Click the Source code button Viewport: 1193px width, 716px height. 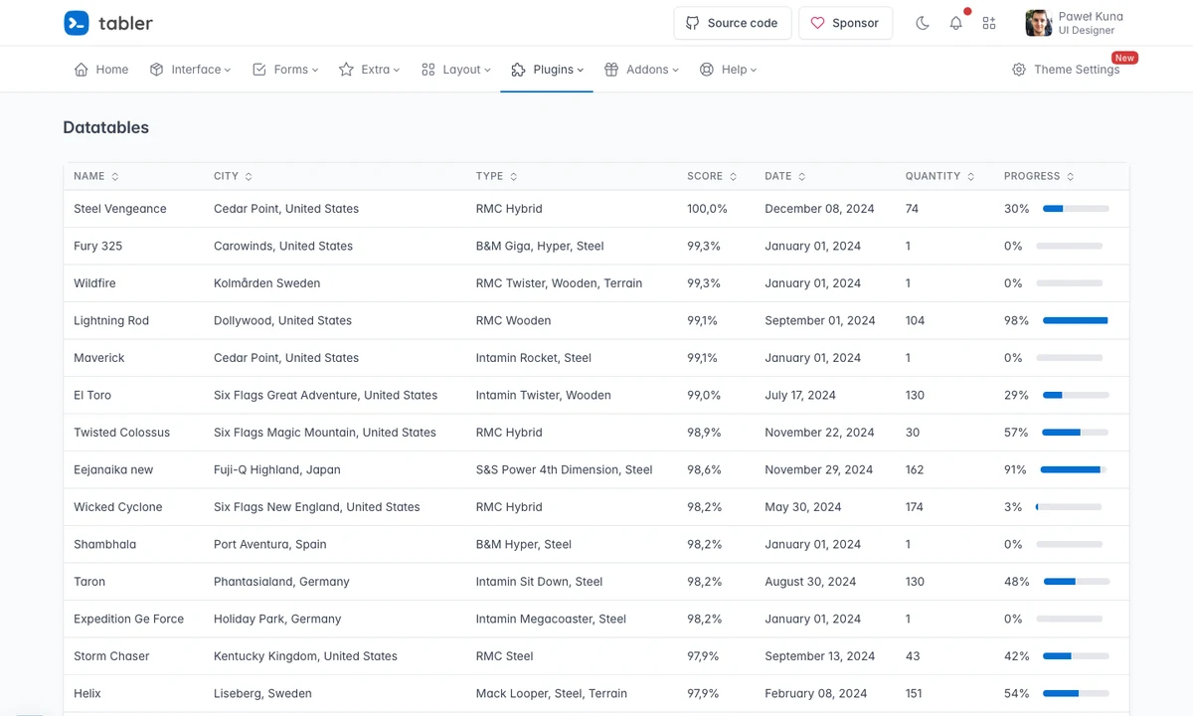pyautogui.click(x=733, y=23)
